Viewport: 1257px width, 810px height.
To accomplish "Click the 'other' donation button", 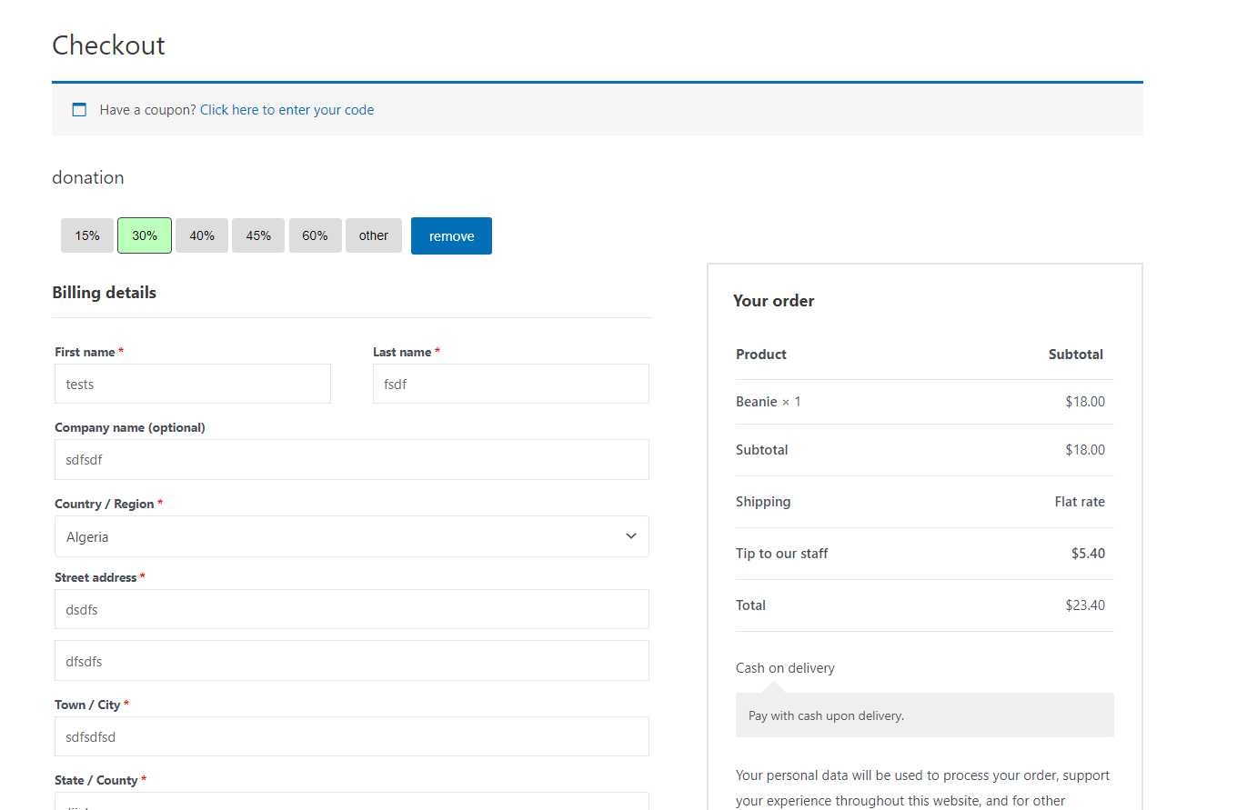I will pos(373,235).
